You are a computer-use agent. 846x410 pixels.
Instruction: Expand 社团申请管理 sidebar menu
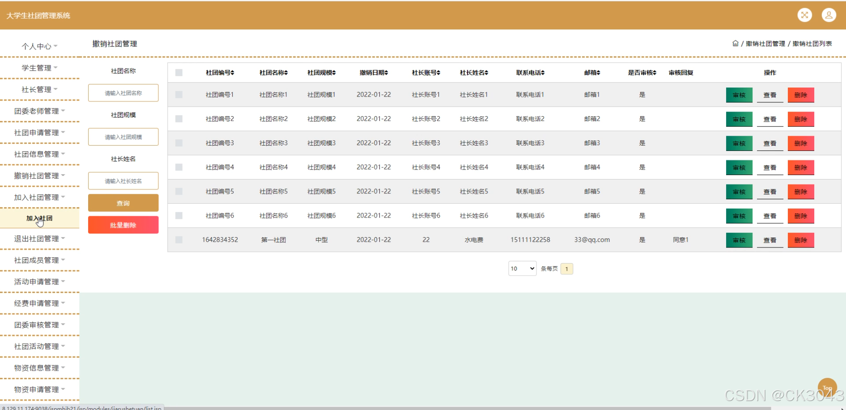(x=39, y=133)
